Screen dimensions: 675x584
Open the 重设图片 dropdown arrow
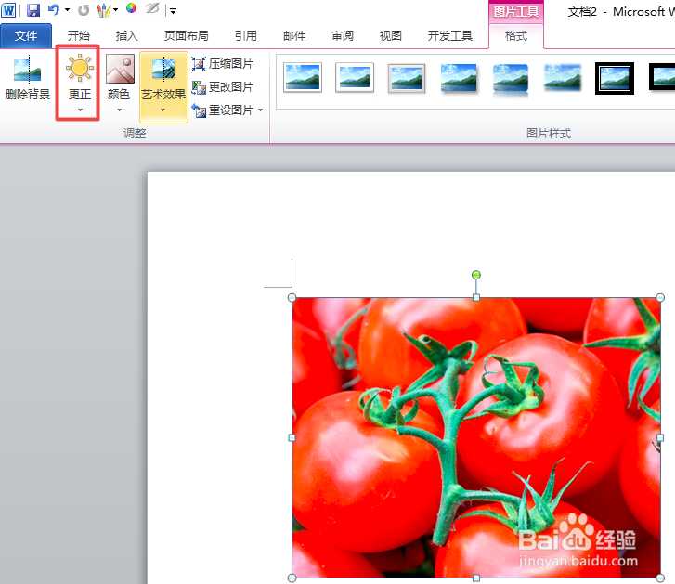click(x=261, y=110)
